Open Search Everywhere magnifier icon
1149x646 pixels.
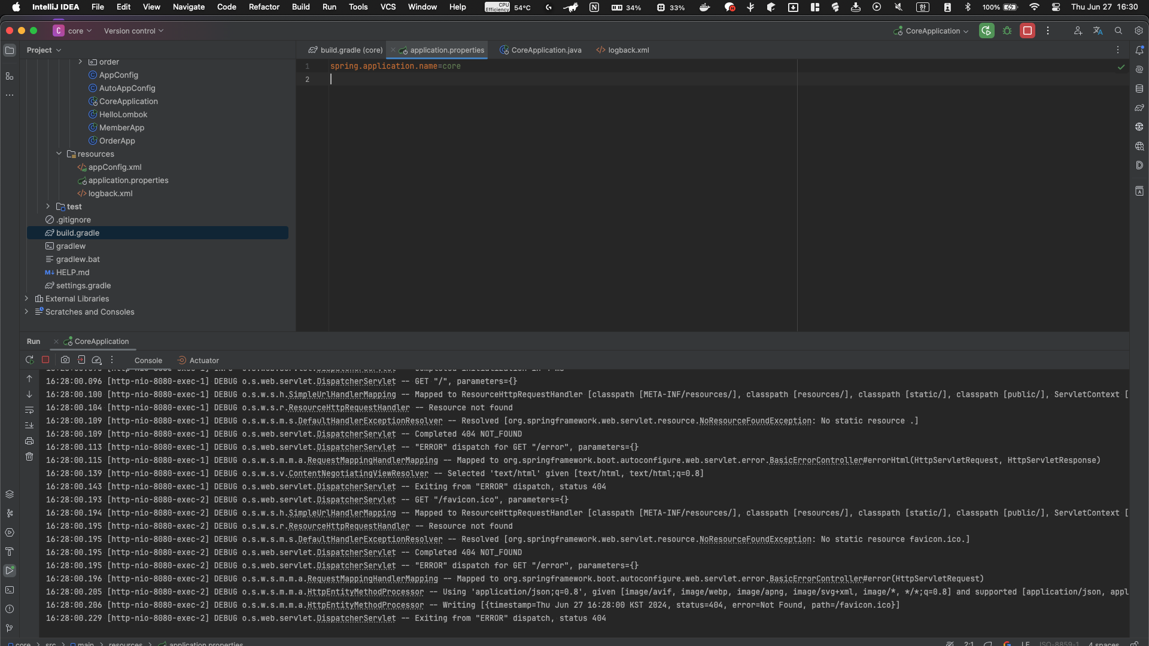coord(1118,31)
